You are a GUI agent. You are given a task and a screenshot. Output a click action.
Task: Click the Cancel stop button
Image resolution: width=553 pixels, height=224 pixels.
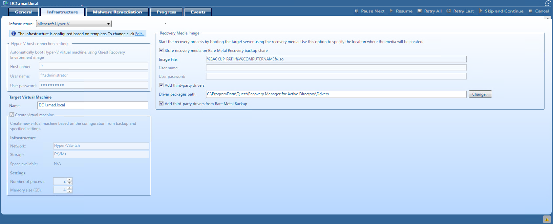(539, 11)
